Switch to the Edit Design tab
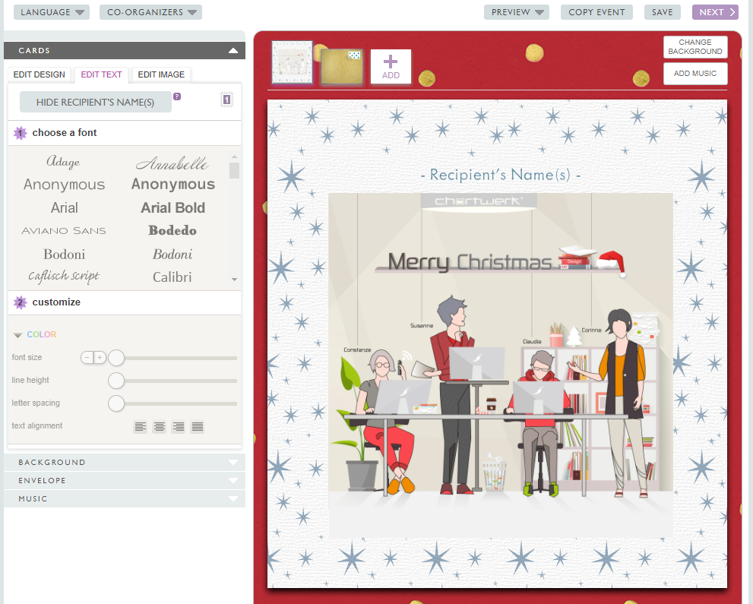 tap(40, 74)
